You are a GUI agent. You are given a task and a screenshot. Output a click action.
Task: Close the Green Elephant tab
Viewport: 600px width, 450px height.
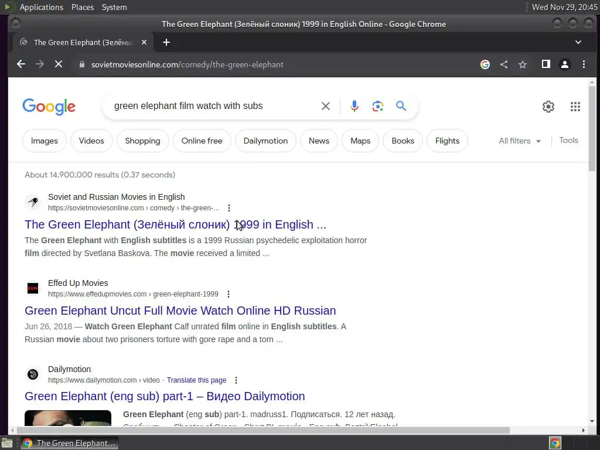[144, 42]
